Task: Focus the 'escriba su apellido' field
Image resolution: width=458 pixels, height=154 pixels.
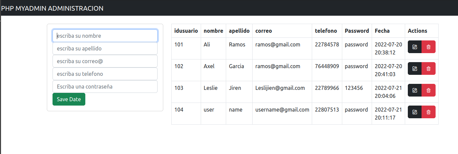Action: pyautogui.click(x=105, y=48)
